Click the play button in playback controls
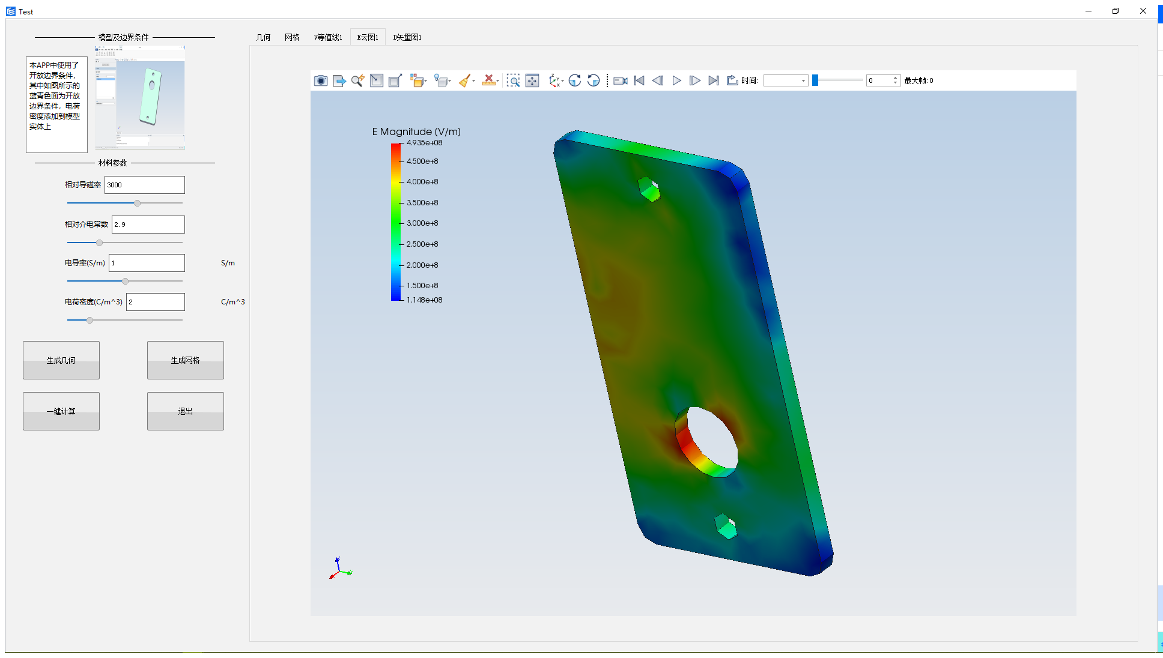This screenshot has width=1163, height=658. (676, 80)
